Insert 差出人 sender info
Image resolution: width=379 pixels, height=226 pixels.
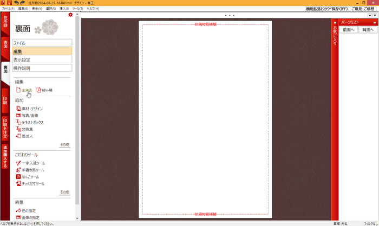[27, 136]
